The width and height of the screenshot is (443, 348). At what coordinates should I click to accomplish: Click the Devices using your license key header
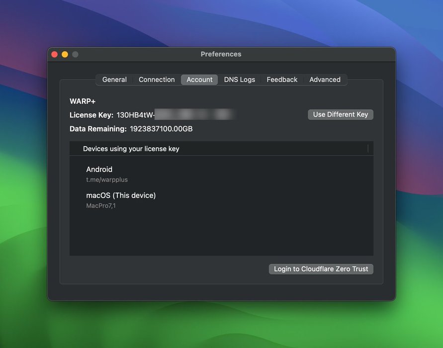click(x=131, y=149)
